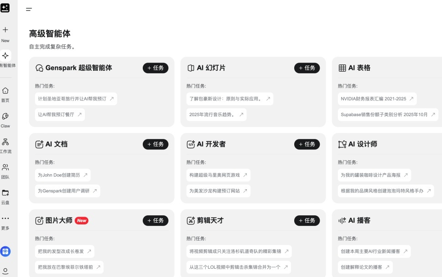
Task: Click the AI 幻灯片 slides icon
Action: (x=191, y=68)
